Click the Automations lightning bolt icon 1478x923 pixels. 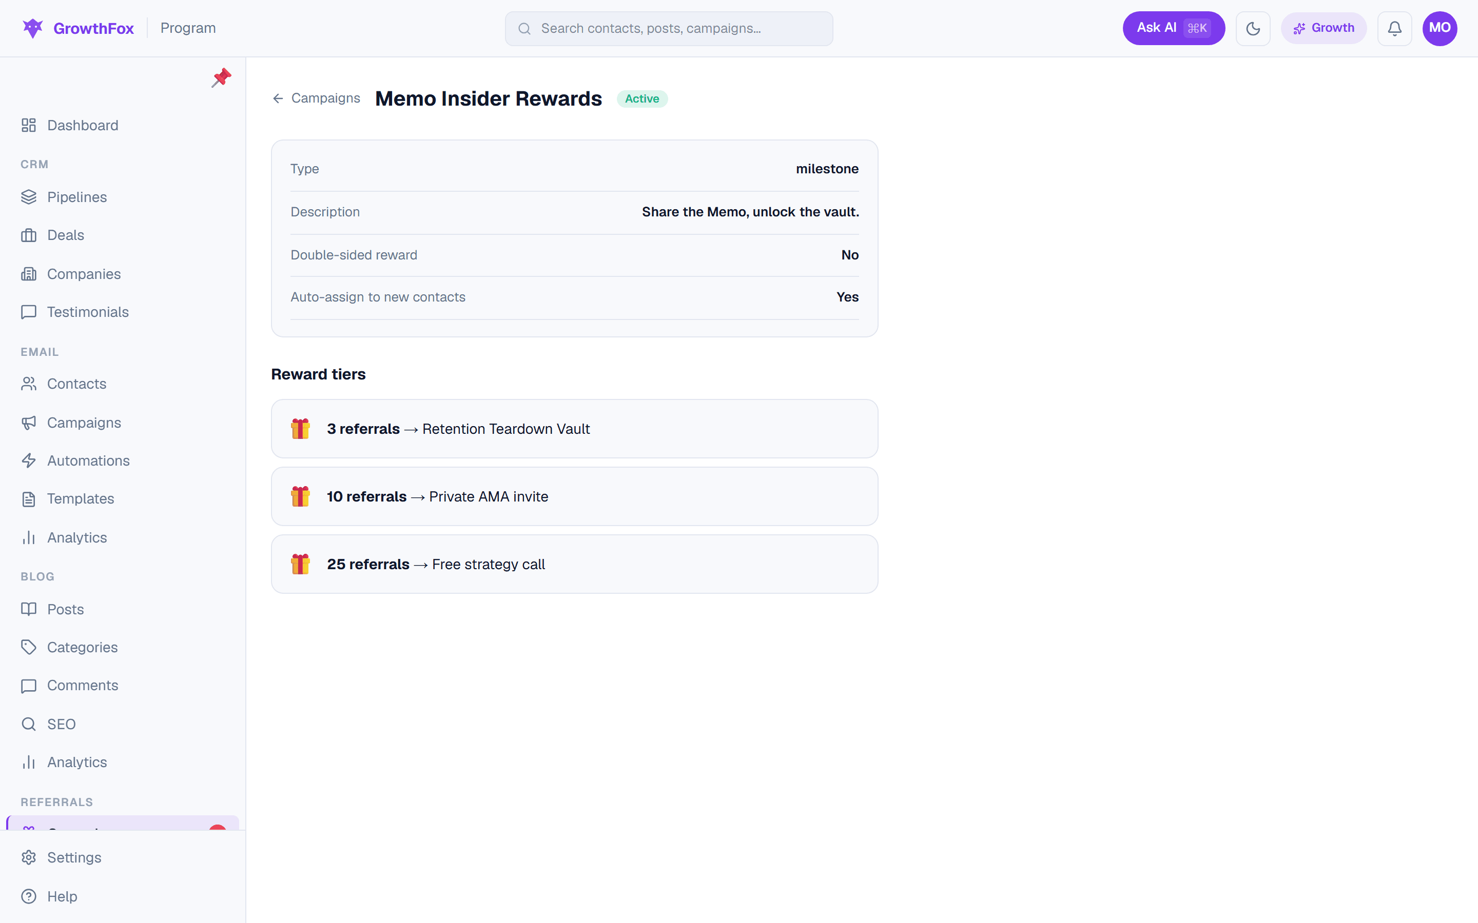tap(29, 461)
